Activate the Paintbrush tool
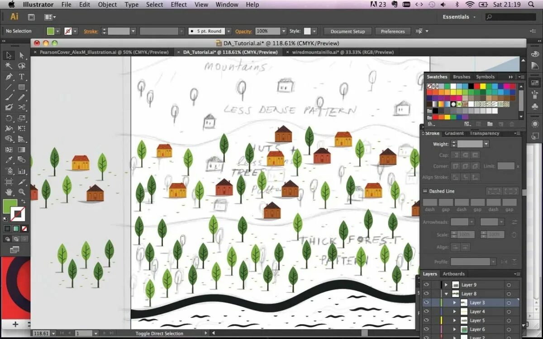 (x=8, y=96)
